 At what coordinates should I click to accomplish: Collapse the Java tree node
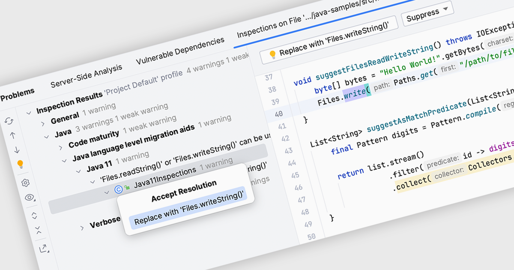(x=47, y=137)
